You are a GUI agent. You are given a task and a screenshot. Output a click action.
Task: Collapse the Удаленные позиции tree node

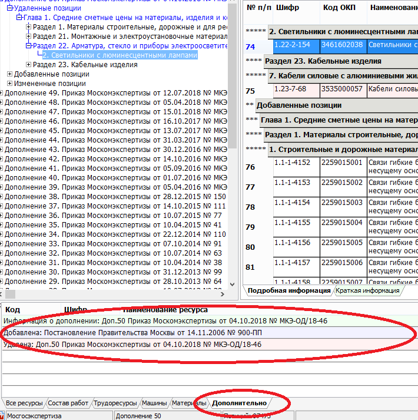pyautogui.click(x=9, y=8)
